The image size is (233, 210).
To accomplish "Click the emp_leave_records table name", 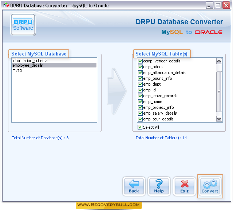I will point(160,96).
